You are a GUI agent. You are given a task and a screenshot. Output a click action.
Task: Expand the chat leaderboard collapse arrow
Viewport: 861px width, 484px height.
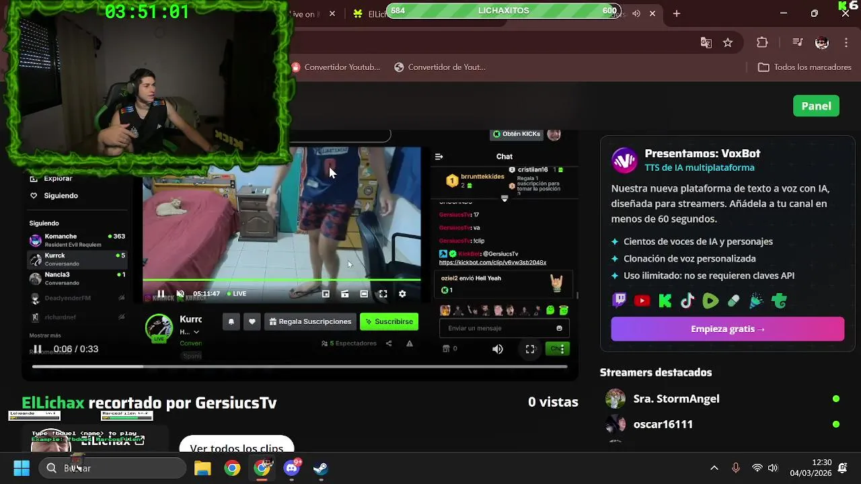coord(504,198)
